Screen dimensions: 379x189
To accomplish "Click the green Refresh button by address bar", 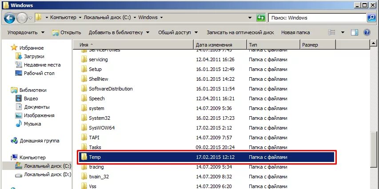I will coord(260,18).
